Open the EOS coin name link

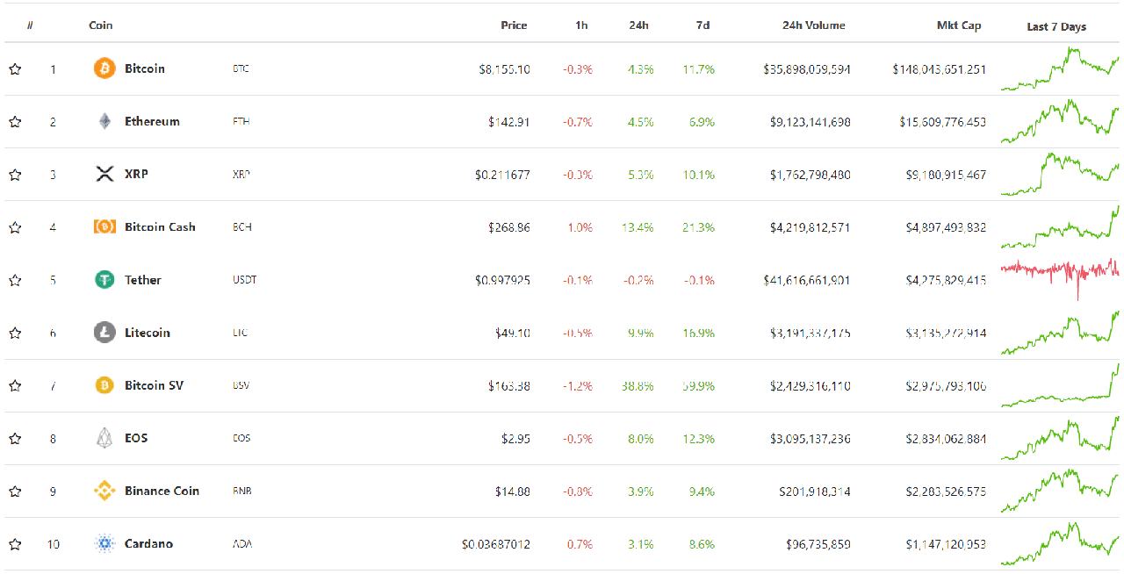click(x=136, y=438)
